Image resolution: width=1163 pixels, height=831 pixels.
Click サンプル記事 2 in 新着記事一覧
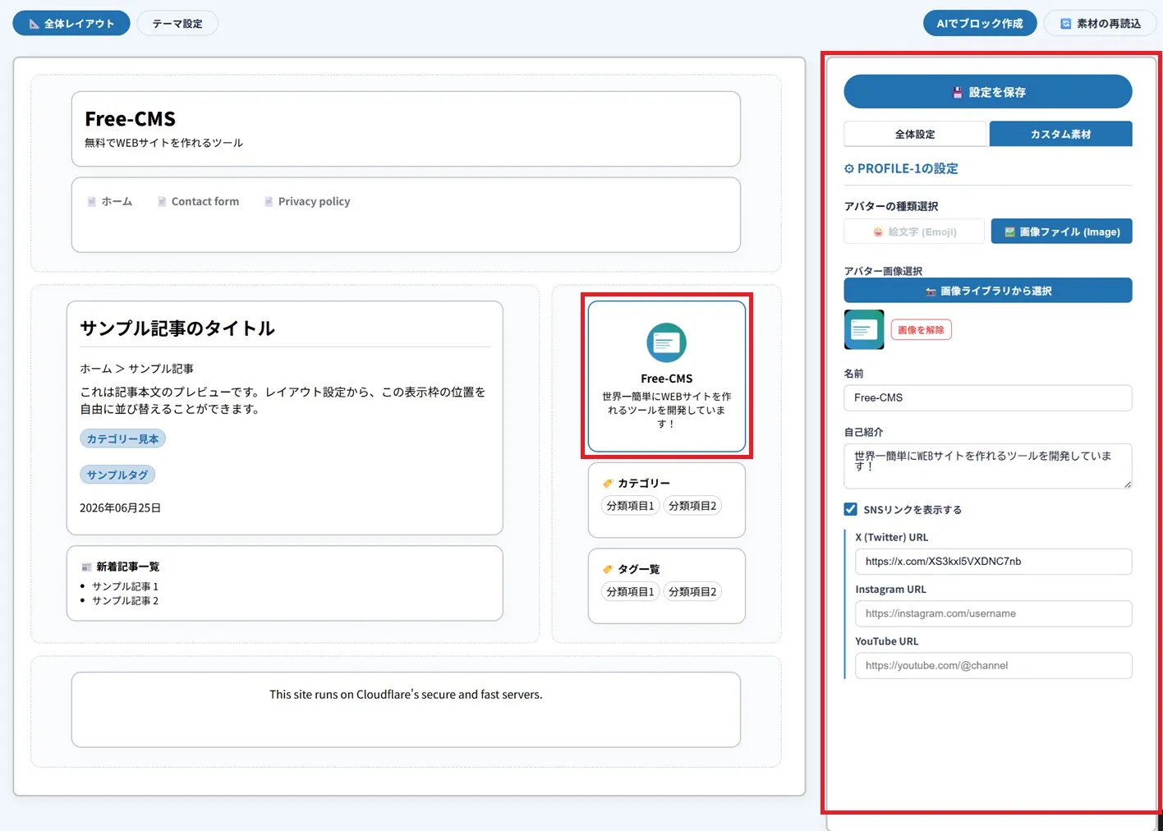coord(125,601)
